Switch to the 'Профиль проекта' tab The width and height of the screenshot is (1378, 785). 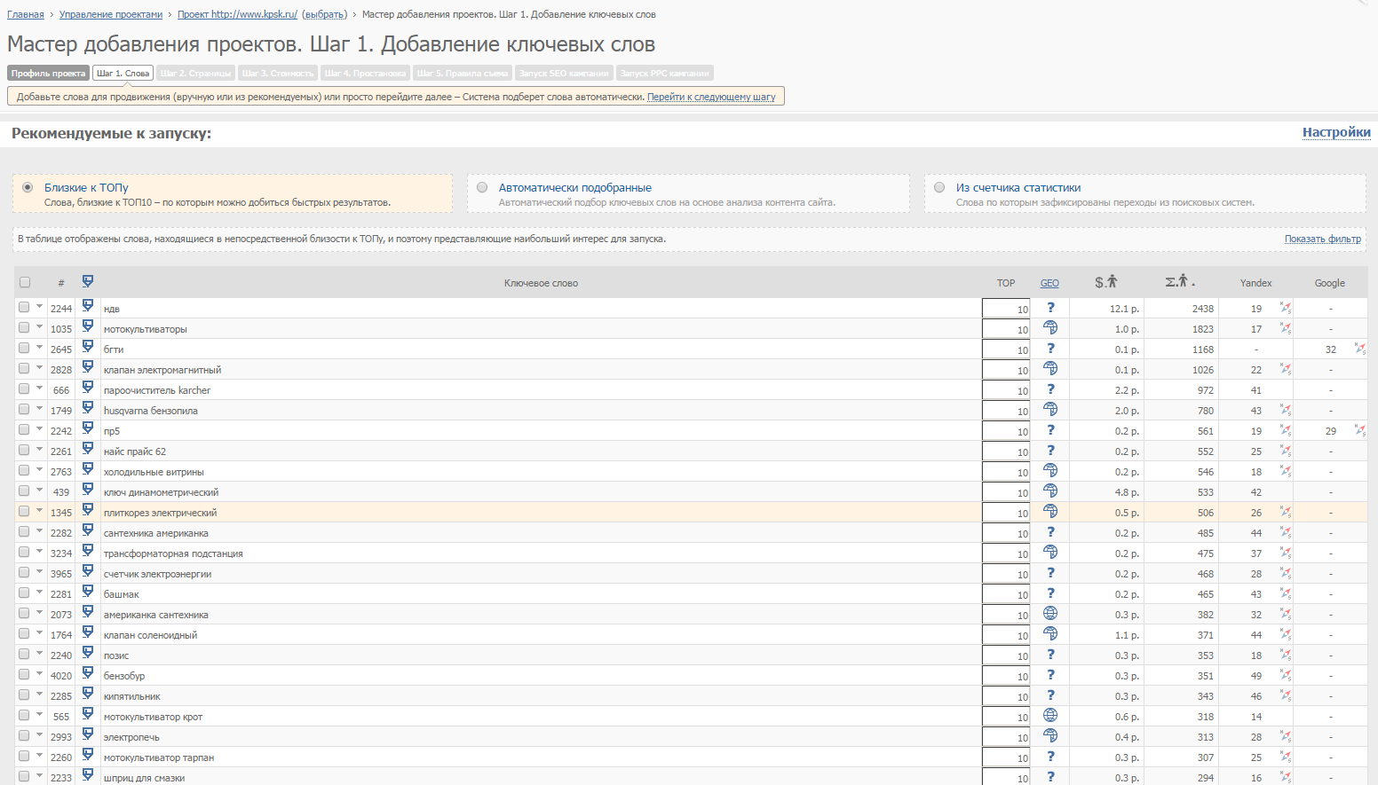[x=48, y=74]
